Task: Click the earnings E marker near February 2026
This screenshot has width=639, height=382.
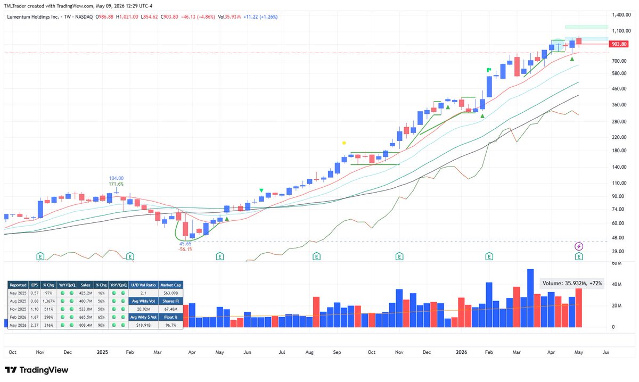Action: pos(489,256)
